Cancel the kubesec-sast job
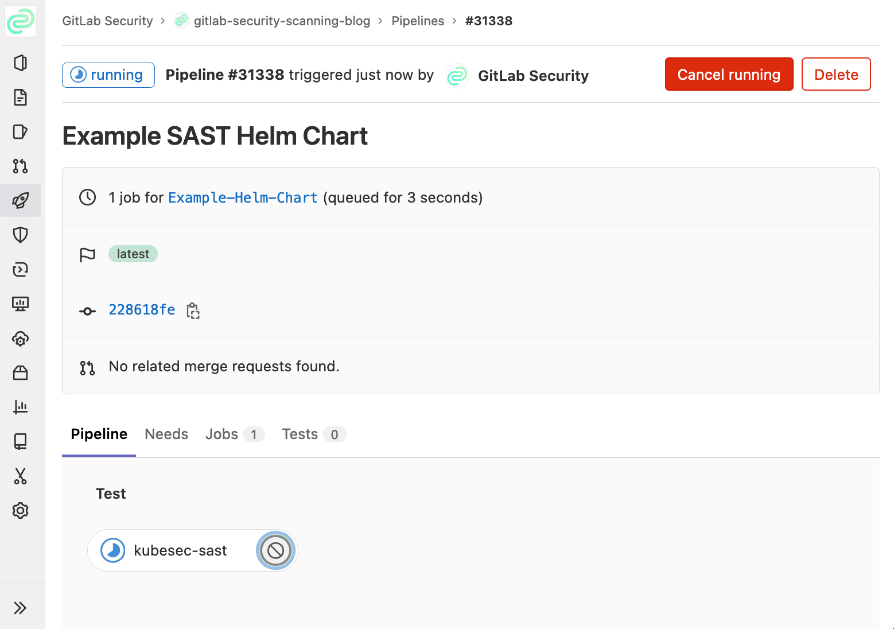Viewport: 894px width, 629px height. pyautogui.click(x=276, y=550)
